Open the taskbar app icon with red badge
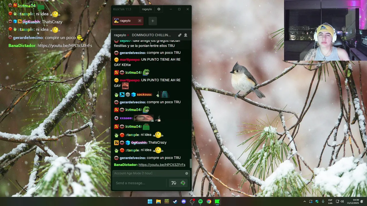 (192, 201)
